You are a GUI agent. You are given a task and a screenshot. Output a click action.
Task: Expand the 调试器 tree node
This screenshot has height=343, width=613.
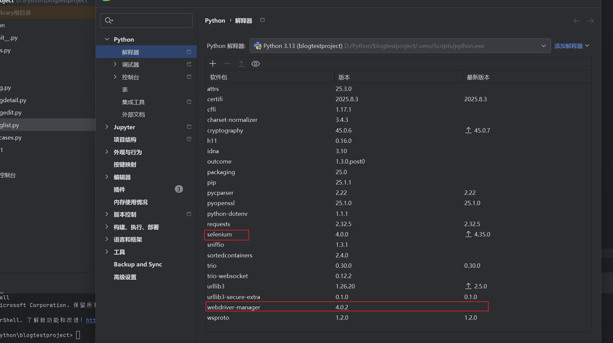pyautogui.click(x=115, y=64)
